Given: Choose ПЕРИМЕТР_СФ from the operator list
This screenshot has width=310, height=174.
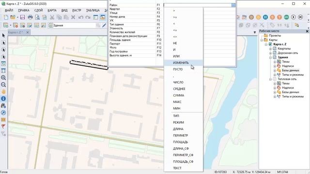Looking at the screenshot, I should [183, 155].
